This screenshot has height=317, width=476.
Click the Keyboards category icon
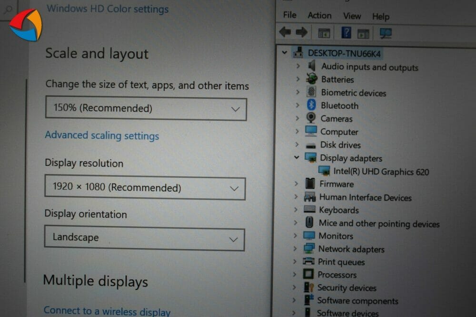(309, 209)
